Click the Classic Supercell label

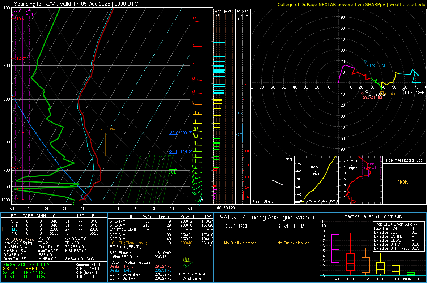[370, 166]
